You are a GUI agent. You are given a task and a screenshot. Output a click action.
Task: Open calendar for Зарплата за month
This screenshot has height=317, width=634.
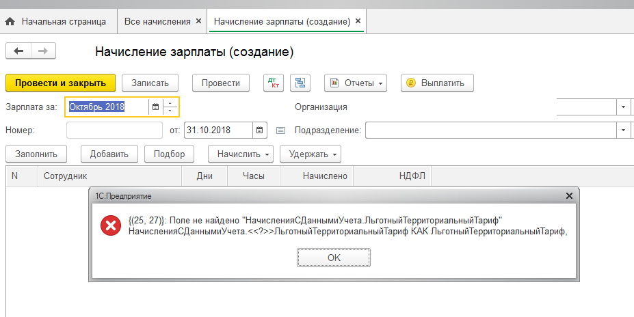click(x=155, y=107)
